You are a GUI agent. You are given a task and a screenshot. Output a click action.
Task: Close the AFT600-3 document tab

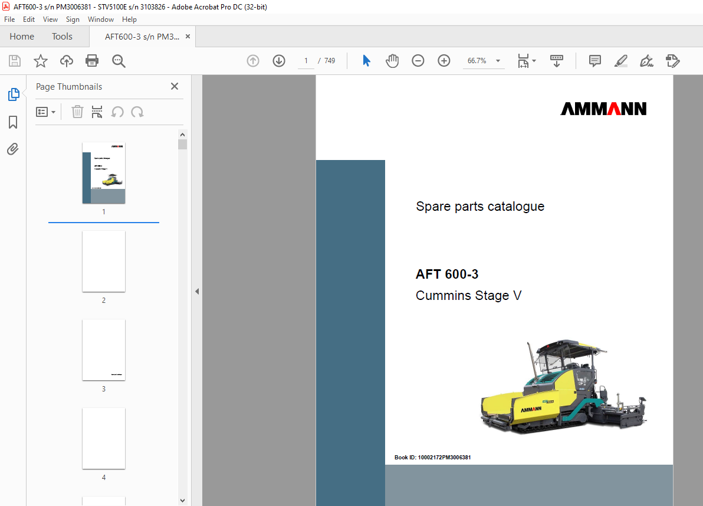click(188, 37)
